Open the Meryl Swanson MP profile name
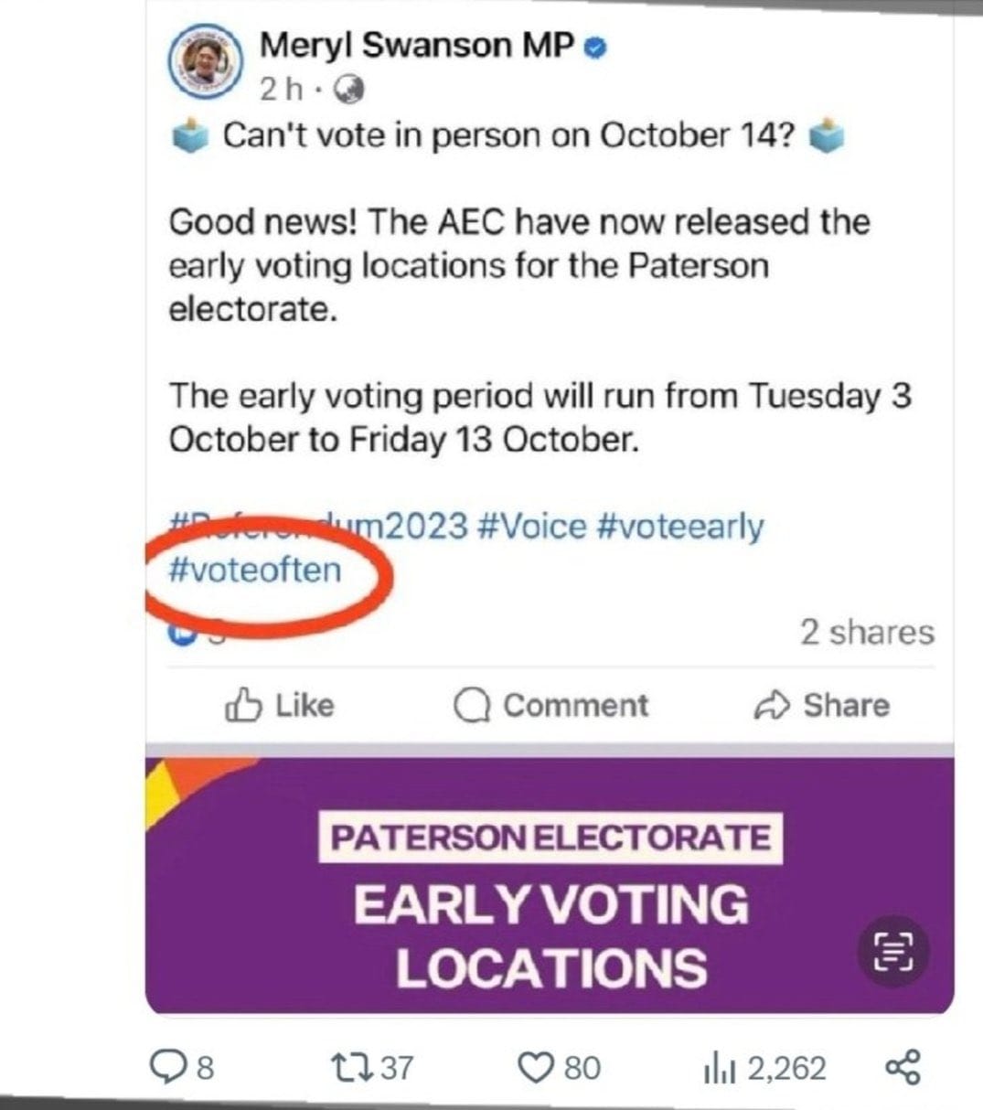The width and height of the screenshot is (983, 1110). 416,45
